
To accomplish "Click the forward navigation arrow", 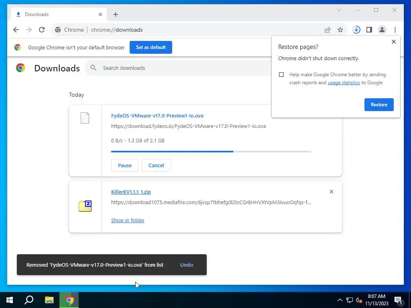I will [x=29, y=30].
